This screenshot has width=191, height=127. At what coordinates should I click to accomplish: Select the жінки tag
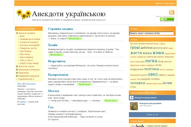click(x=158, y=53)
